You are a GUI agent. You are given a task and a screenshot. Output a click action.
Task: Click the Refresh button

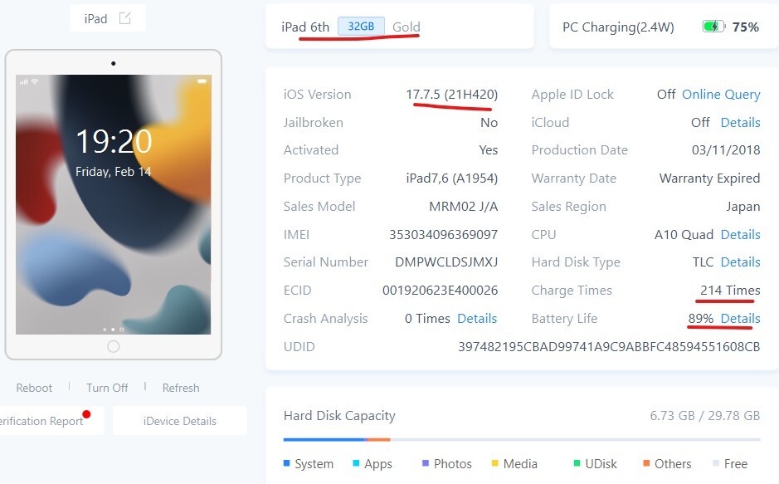[x=181, y=388]
